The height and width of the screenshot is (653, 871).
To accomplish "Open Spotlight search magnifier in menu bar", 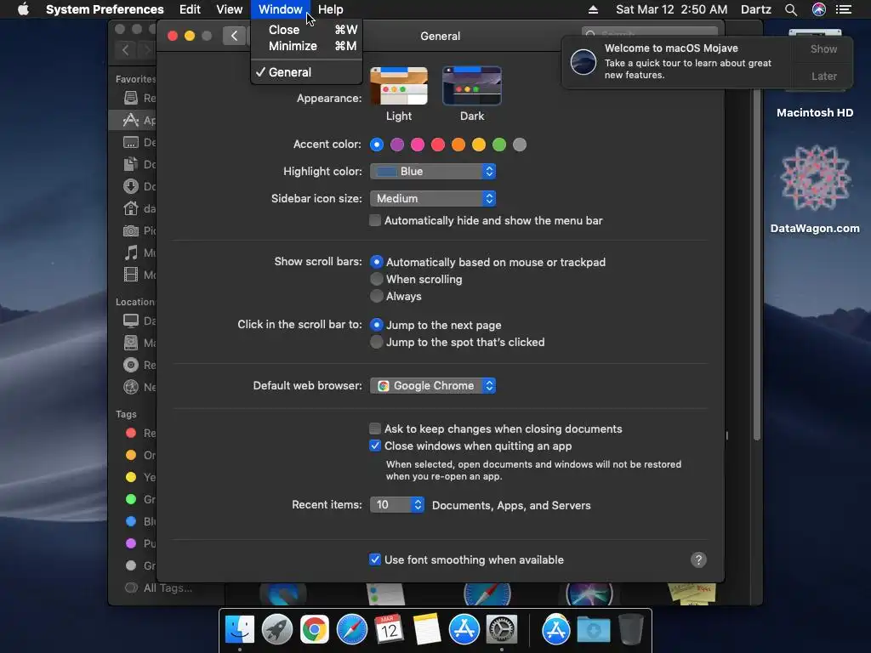I will coord(791,9).
